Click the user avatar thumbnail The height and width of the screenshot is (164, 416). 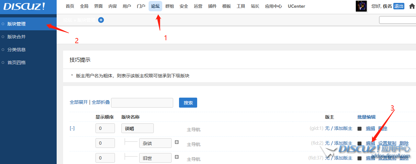[x=361, y=6]
